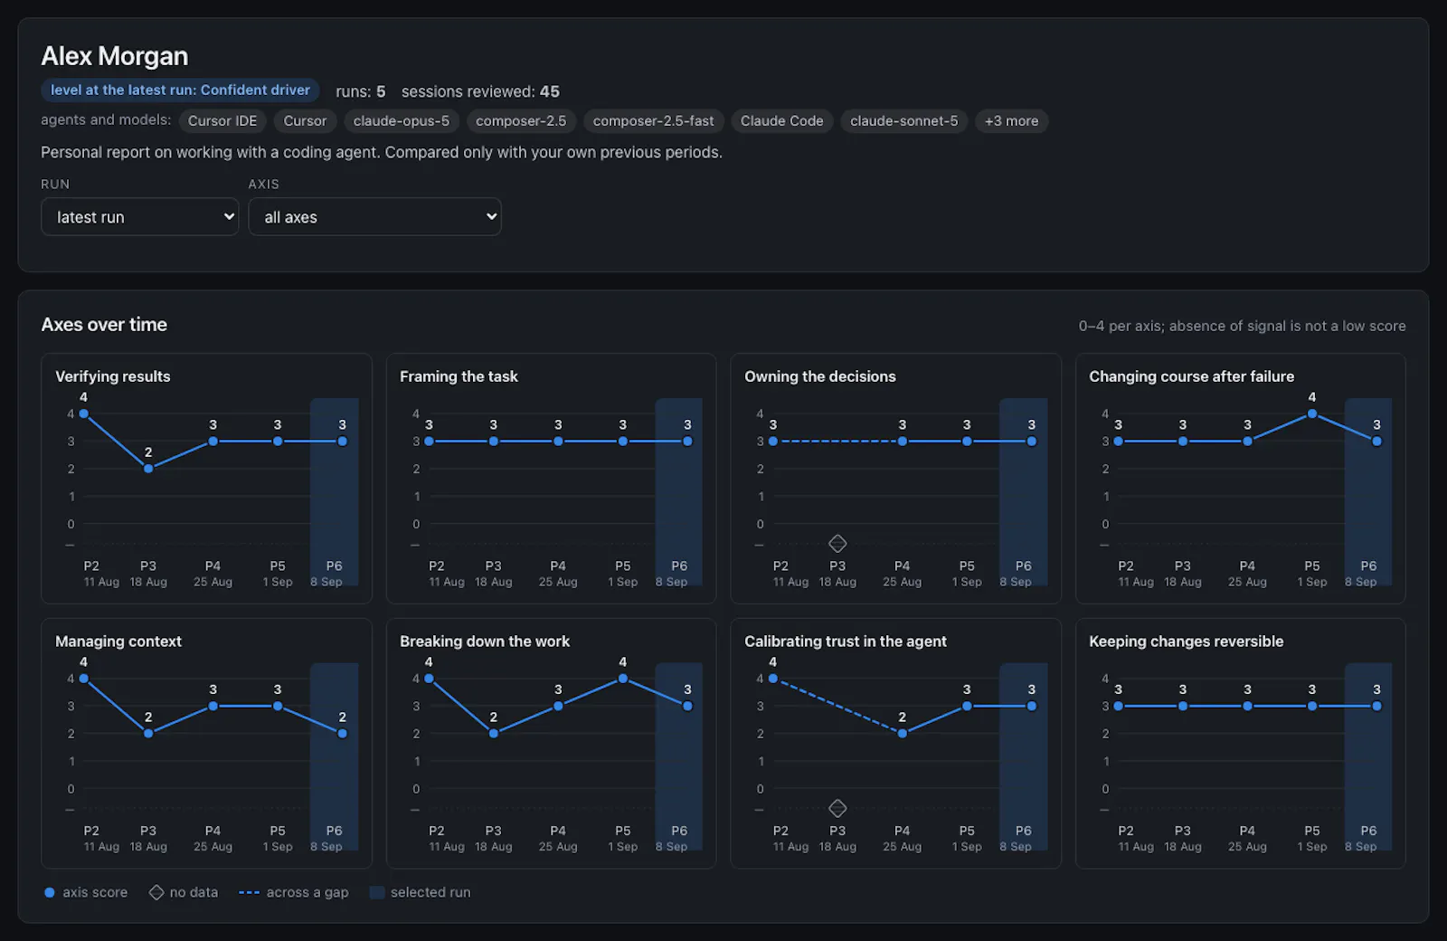This screenshot has height=941, width=1447.
Task: Select the P3 score 2 point in Verifying results
Action: [148, 469]
